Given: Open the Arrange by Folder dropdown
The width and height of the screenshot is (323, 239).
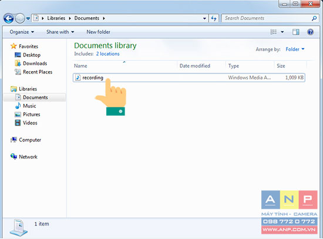Looking at the screenshot, I should tap(295, 49).
